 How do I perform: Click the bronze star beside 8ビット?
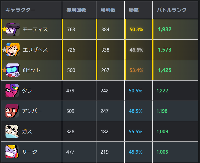point(4,70)
